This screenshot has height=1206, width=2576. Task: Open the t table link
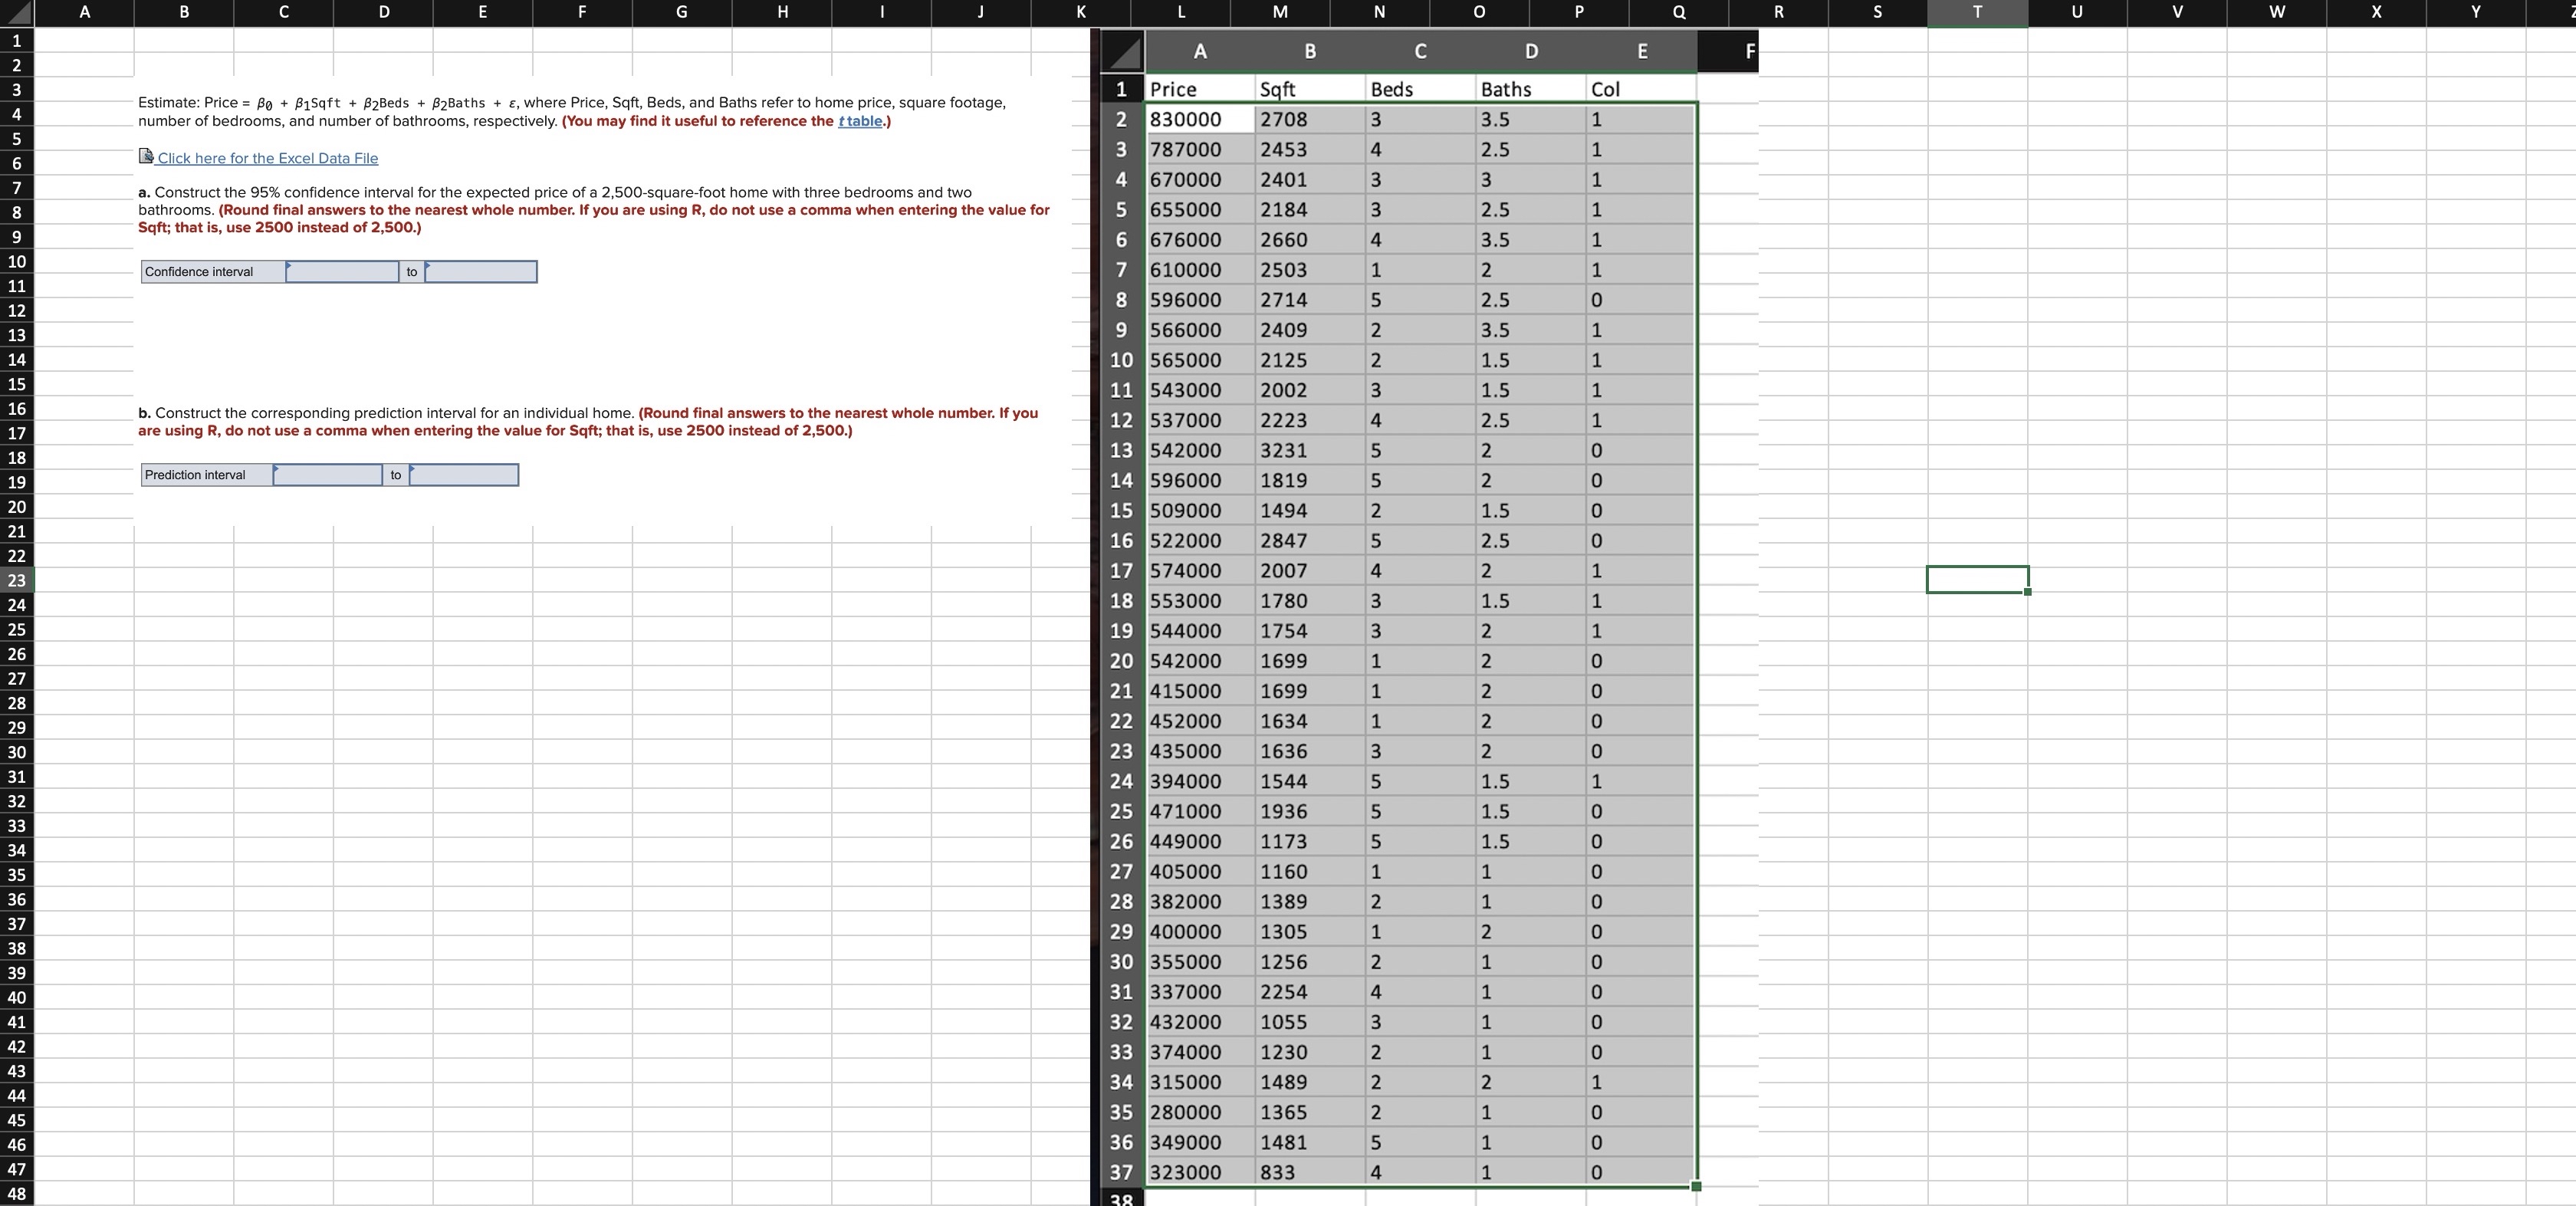[x=860, y=121]
